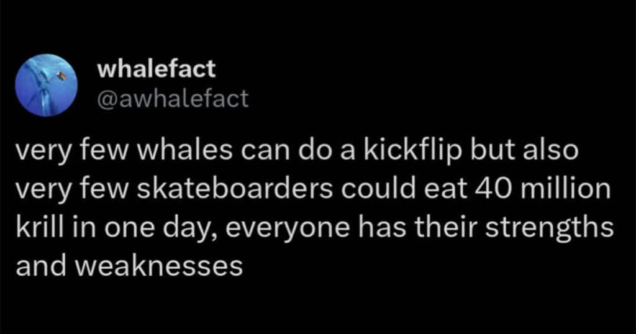Click the number 40 in the tweet
The image size is (636, 334).
500,189
